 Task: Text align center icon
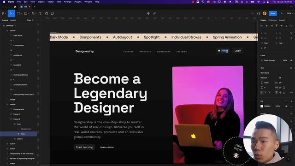[265, 93]
